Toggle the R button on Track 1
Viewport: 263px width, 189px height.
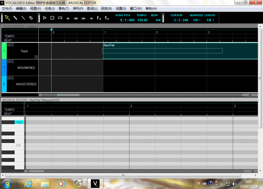pos(36,57)
